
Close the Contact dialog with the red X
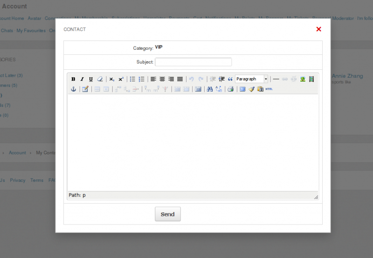click(319, 29)
